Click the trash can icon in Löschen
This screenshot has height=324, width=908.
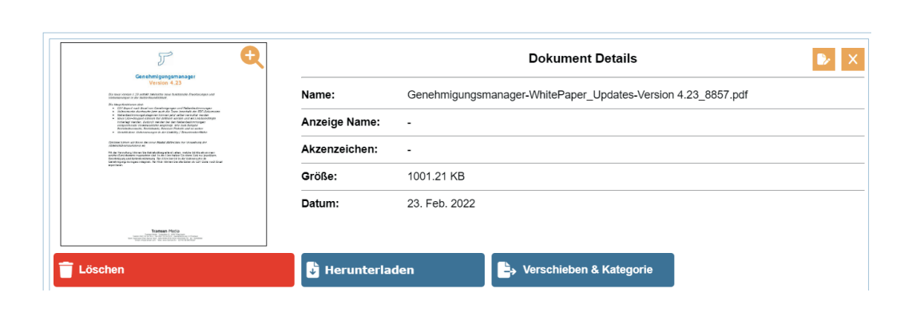67,270
